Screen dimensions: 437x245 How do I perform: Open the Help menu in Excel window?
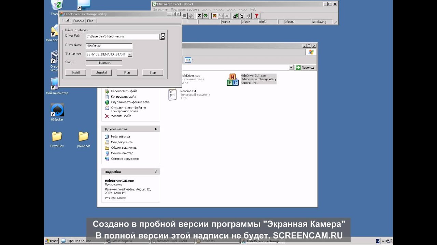tap(253, 10)
